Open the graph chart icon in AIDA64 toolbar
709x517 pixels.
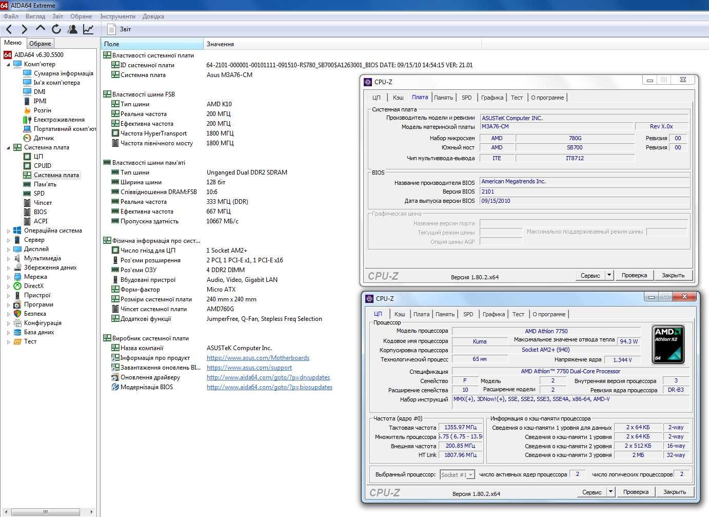point(88,29)
